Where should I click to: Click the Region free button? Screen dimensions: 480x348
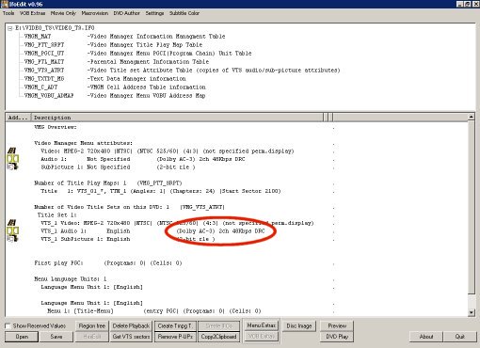click(x=92, y=326)
